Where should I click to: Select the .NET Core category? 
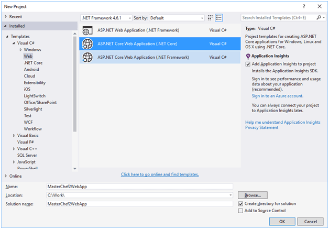pyautogui.click(x=33, y=63)
